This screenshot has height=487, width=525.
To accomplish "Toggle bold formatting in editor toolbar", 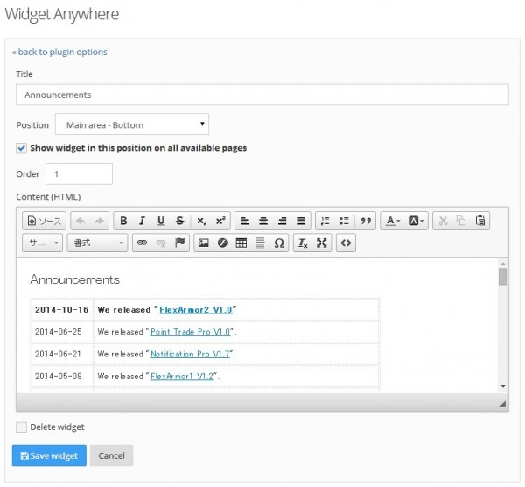I will (x=124, y=221).
